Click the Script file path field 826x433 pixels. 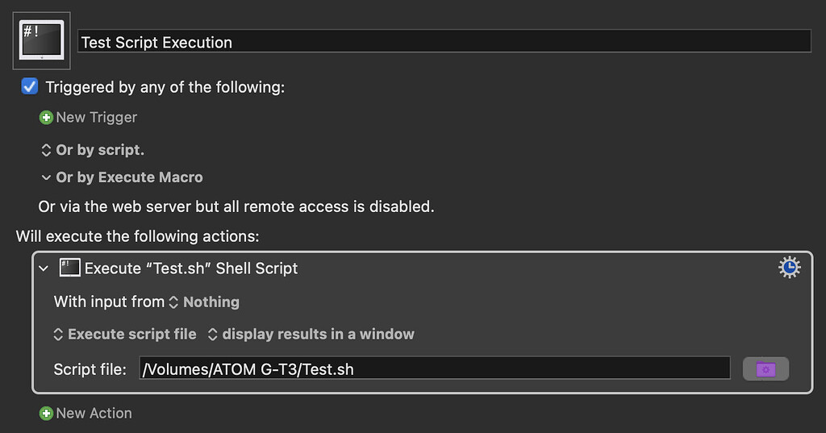pos(434,369)
